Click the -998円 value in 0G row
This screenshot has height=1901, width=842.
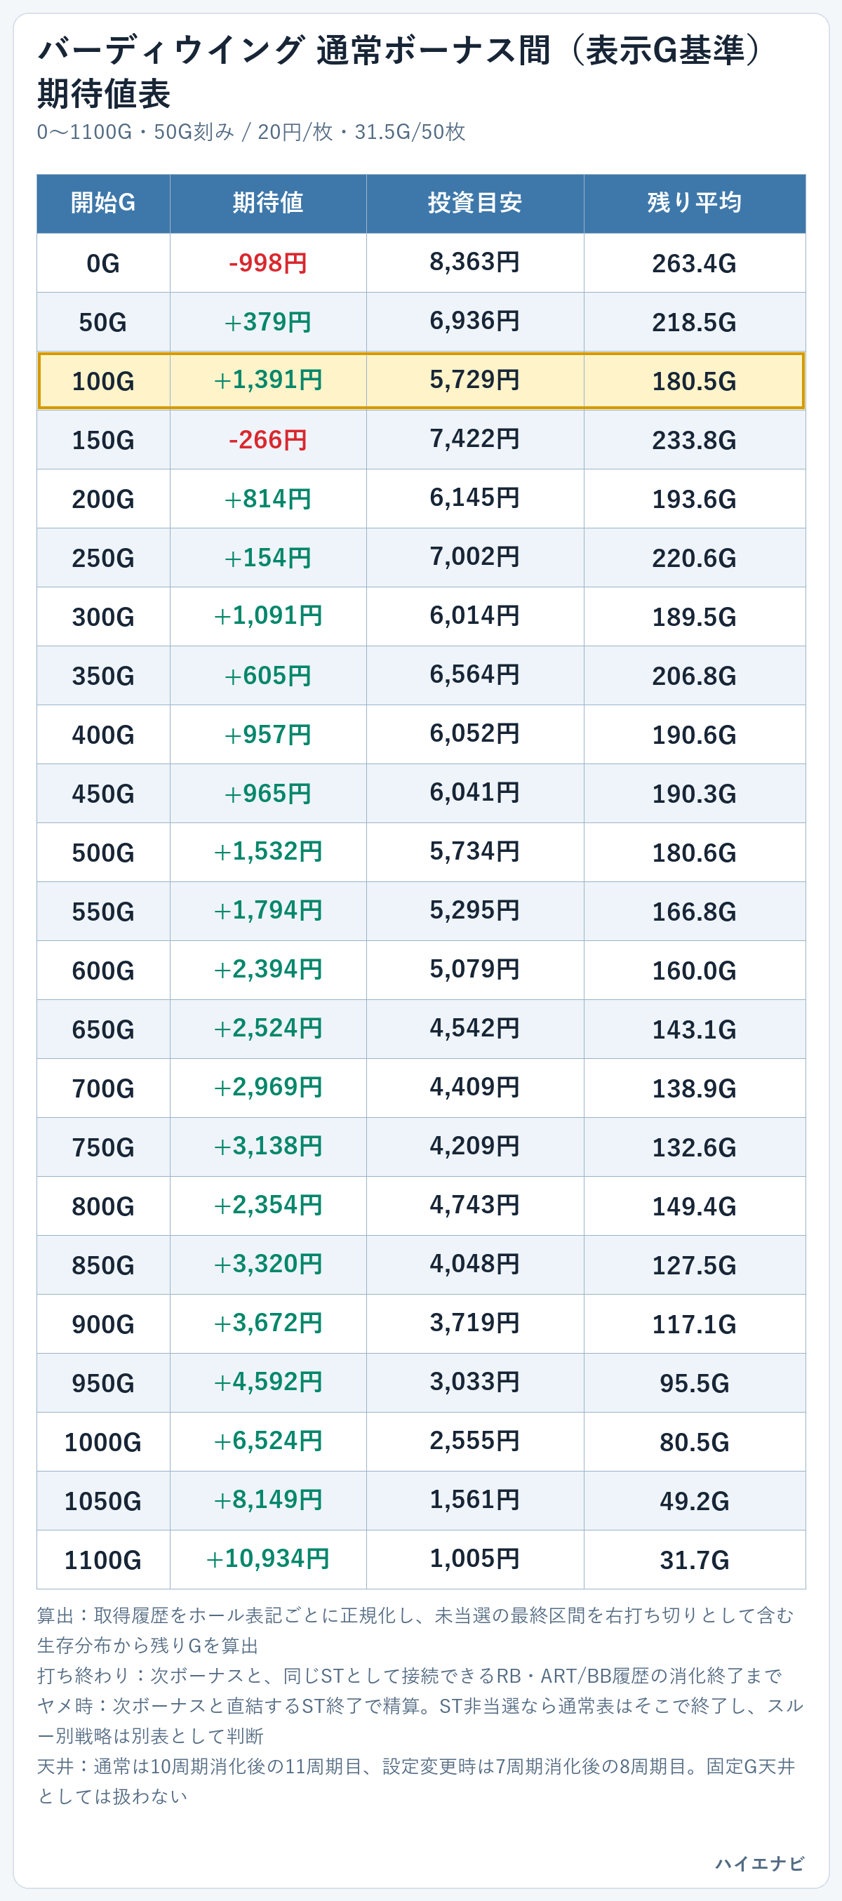pos(268,262)
